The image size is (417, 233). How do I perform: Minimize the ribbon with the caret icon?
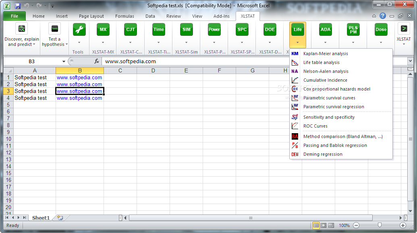374,16
